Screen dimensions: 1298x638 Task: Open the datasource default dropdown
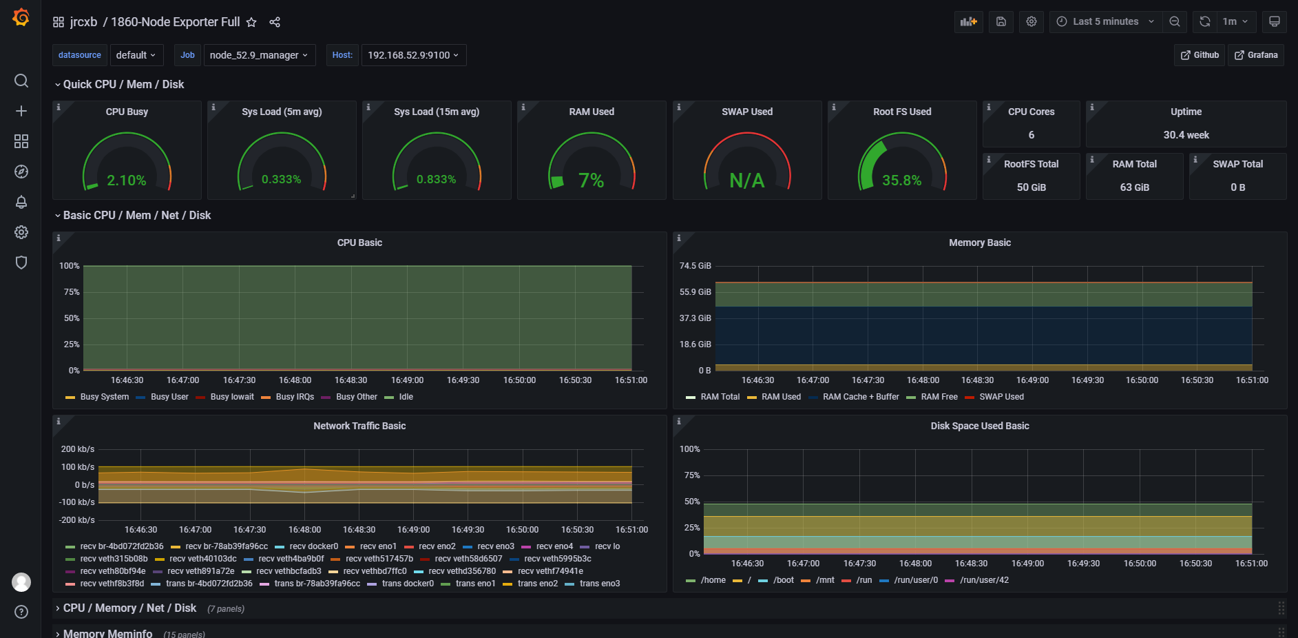click(x=136, y=55)
